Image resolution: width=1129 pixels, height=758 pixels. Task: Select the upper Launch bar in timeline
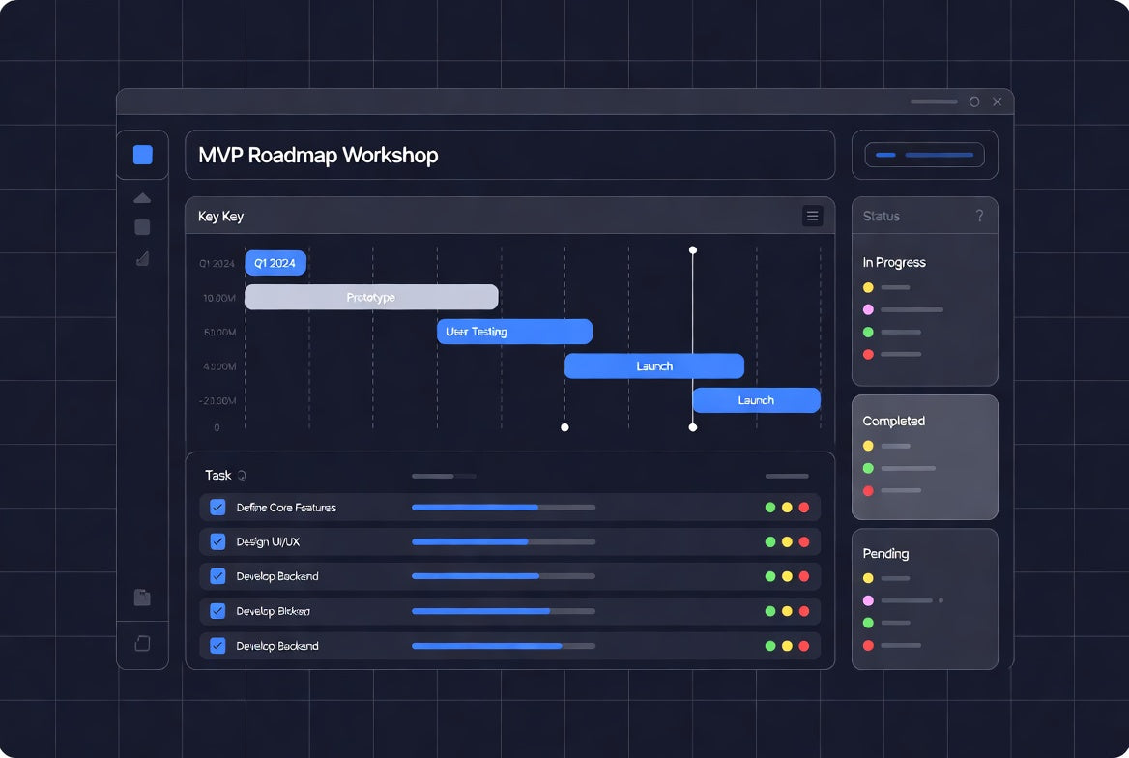click(653, 366)
